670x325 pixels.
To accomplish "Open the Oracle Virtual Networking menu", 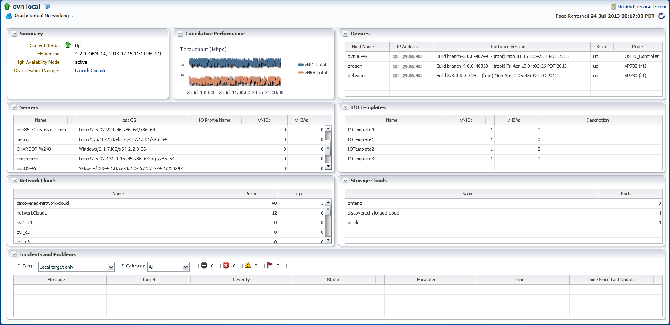I will 44,16.
